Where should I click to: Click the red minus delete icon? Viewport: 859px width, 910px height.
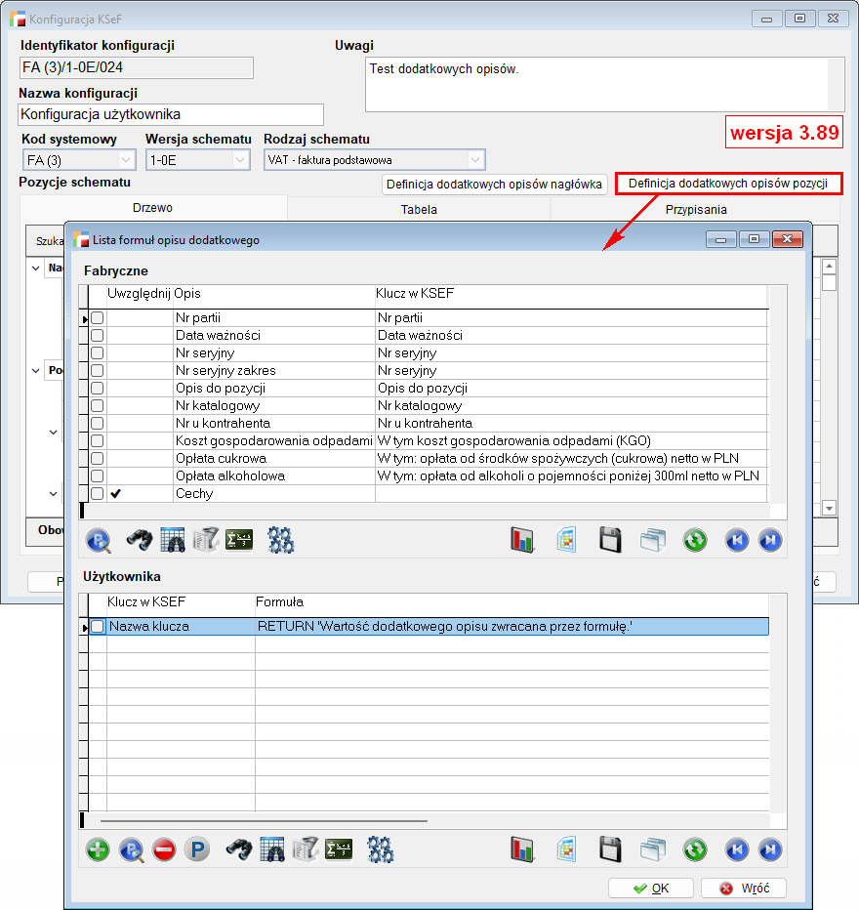(x=164, y=849)
